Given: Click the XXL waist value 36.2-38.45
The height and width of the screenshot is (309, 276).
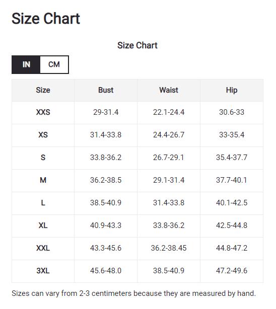Looking at the screenshot, I should [x=169, y=248].
